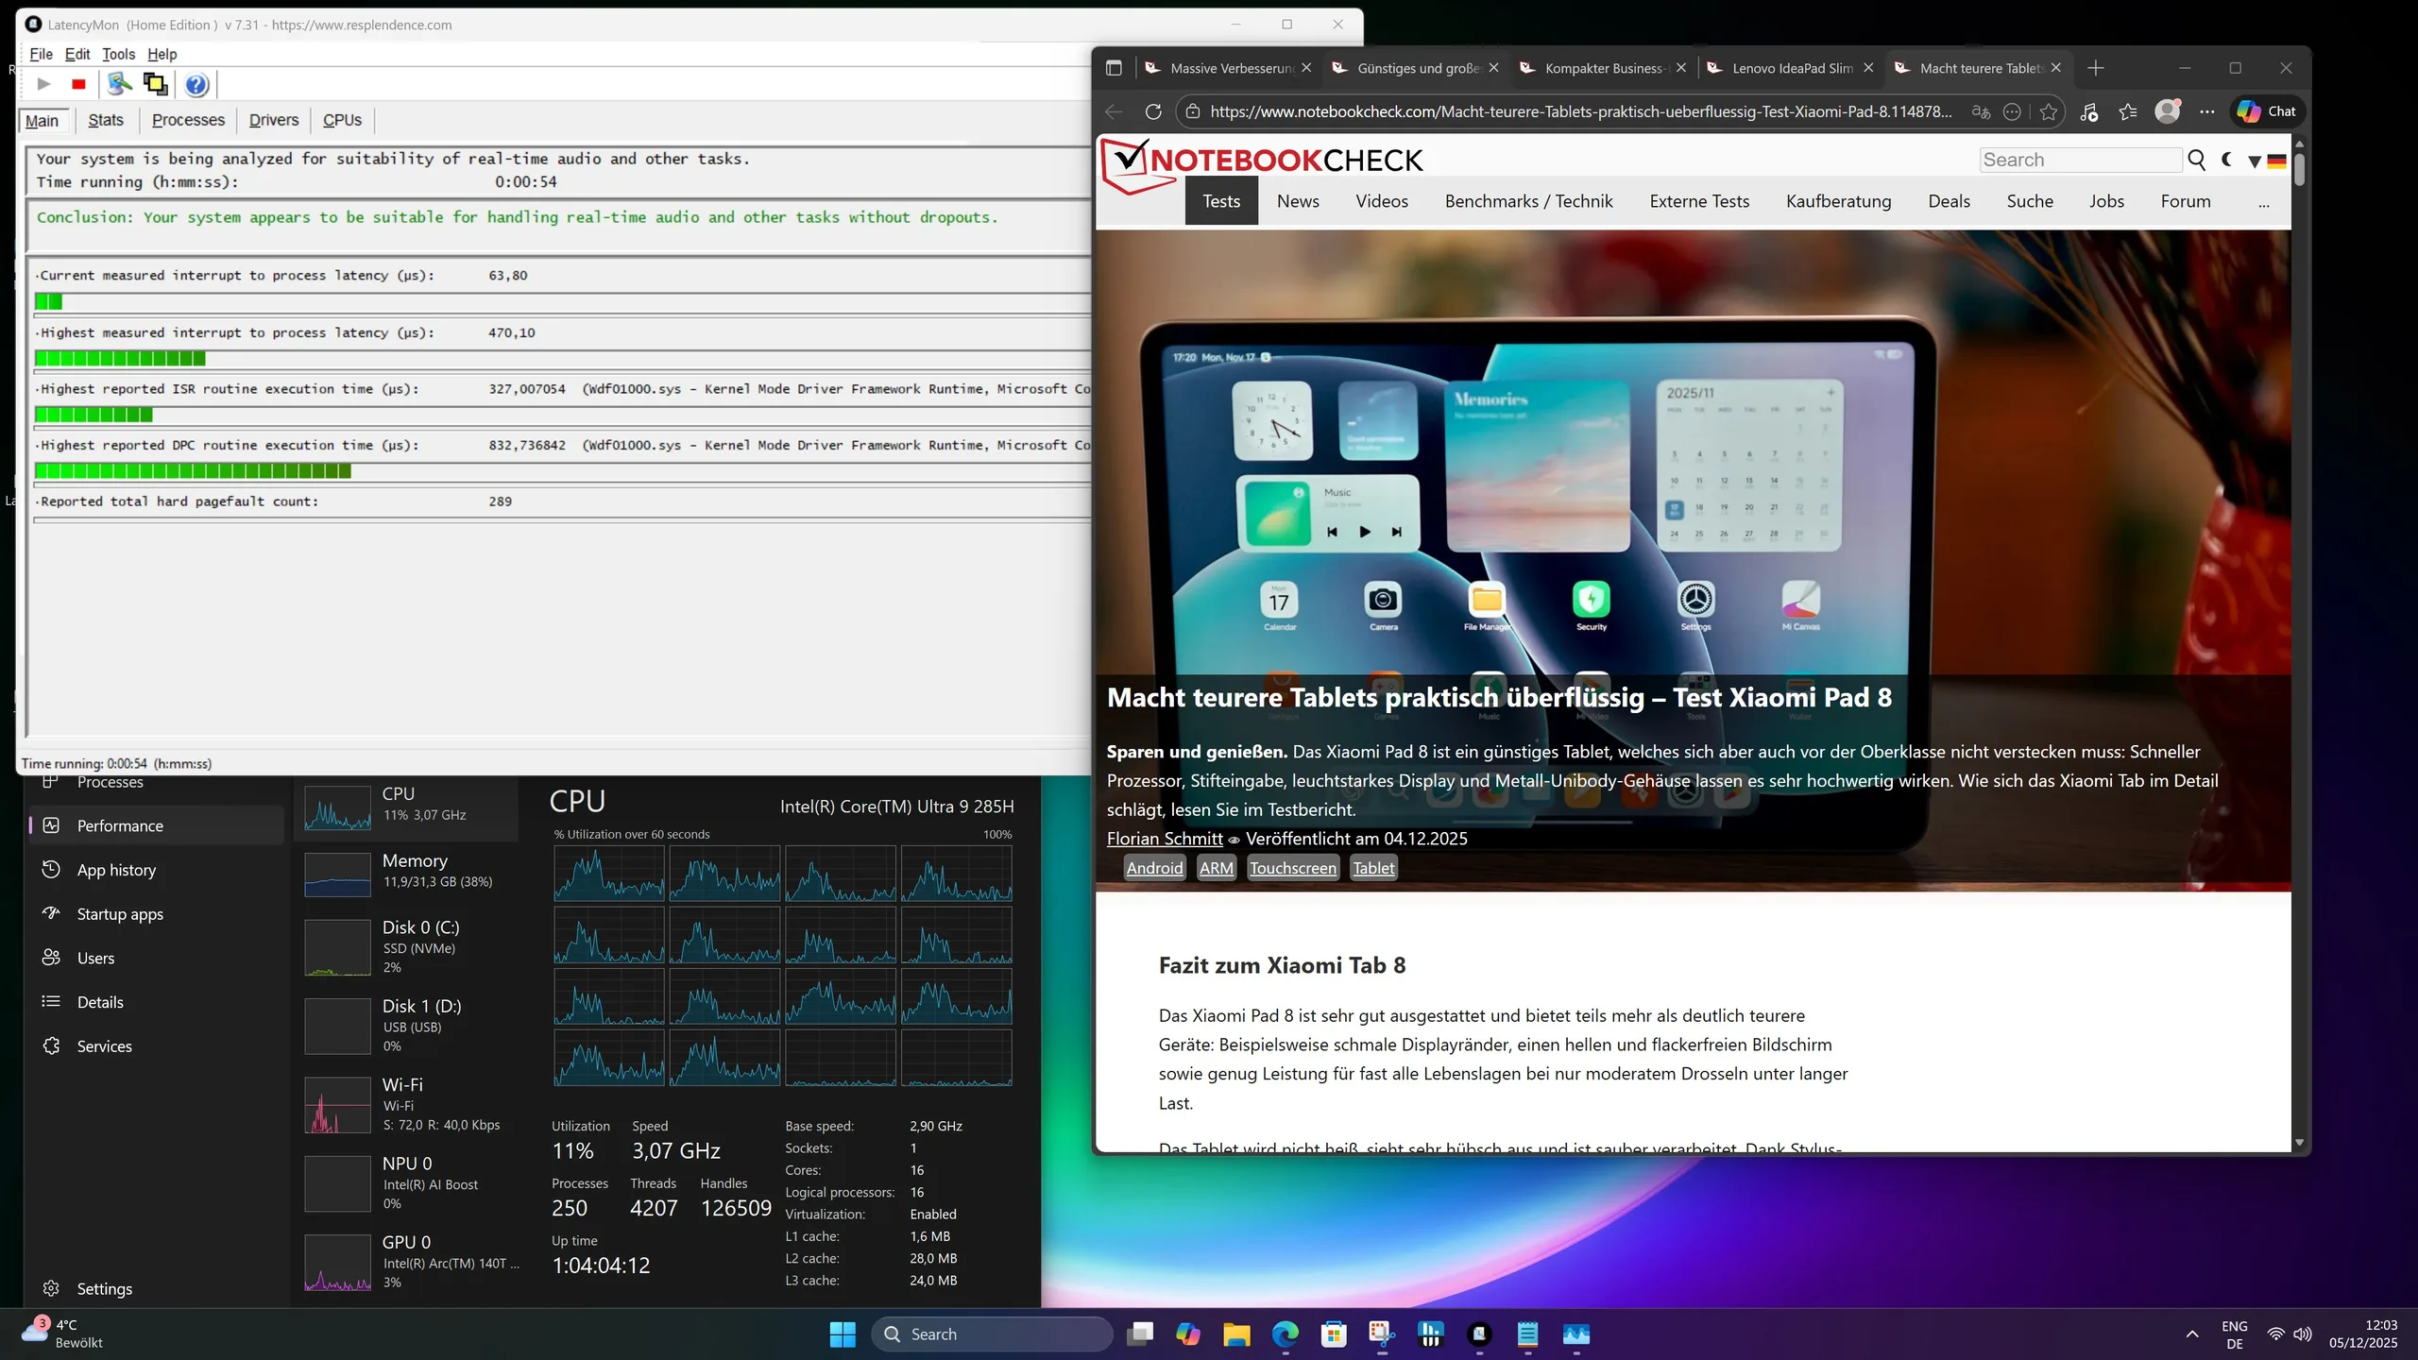
Task: Refresh the Notebookcheck page
Action: (1153, 111)
